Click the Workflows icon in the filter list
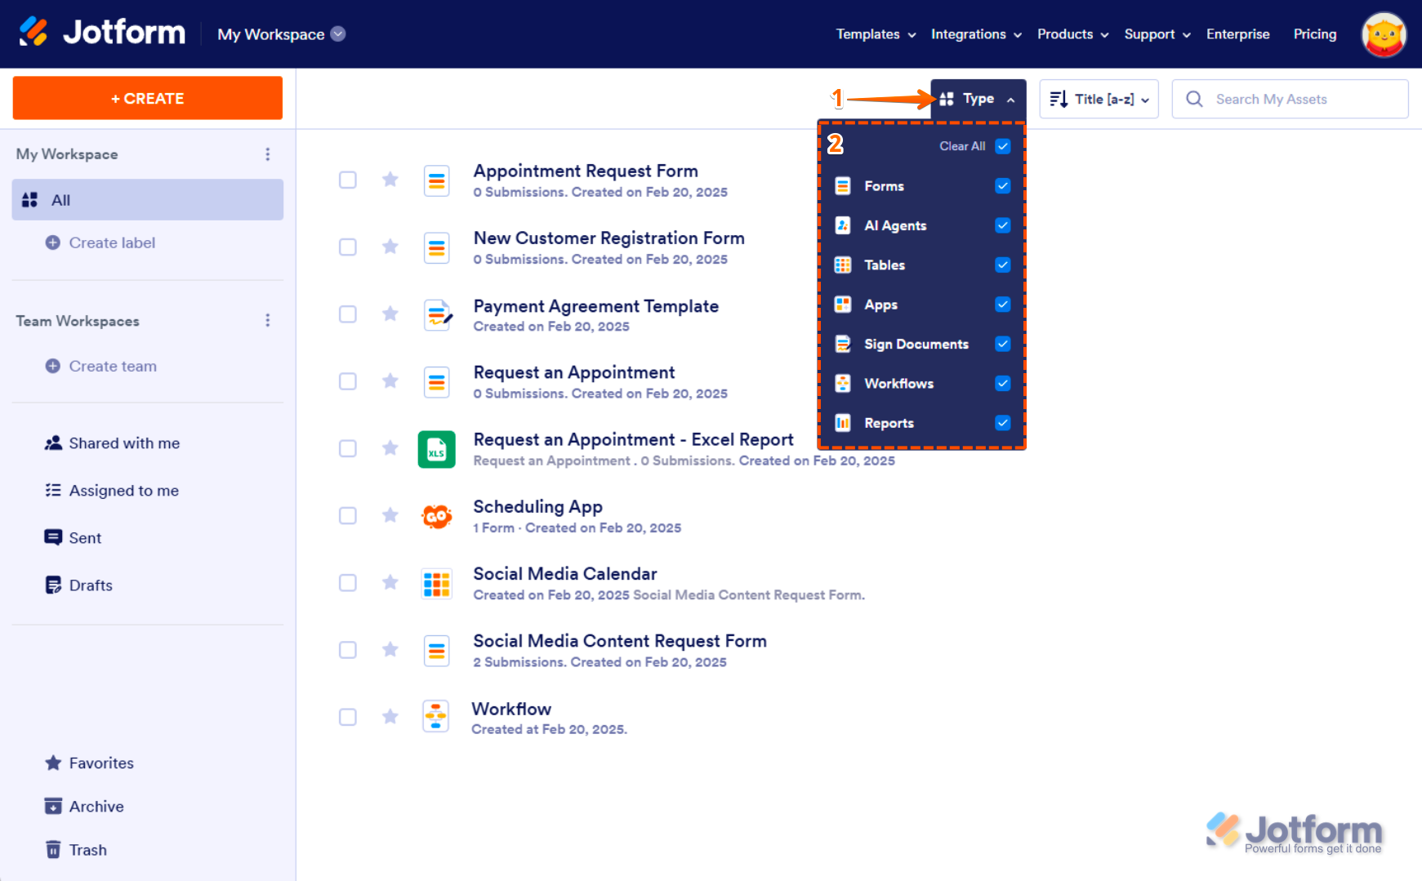This screenshot has width=1422, height=881. tap(842, 383)
